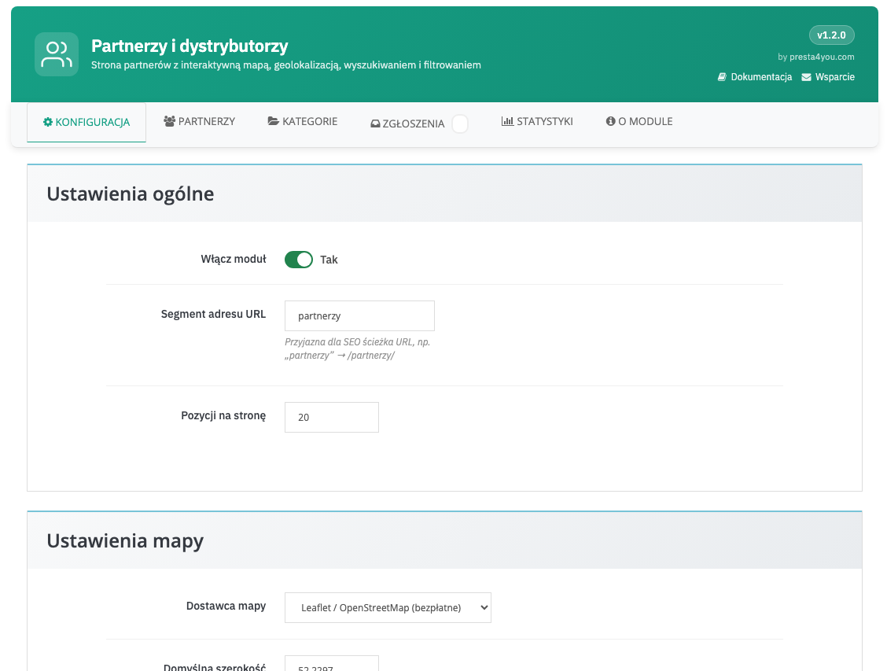Go to the Kategorie tab

(303, 121)
